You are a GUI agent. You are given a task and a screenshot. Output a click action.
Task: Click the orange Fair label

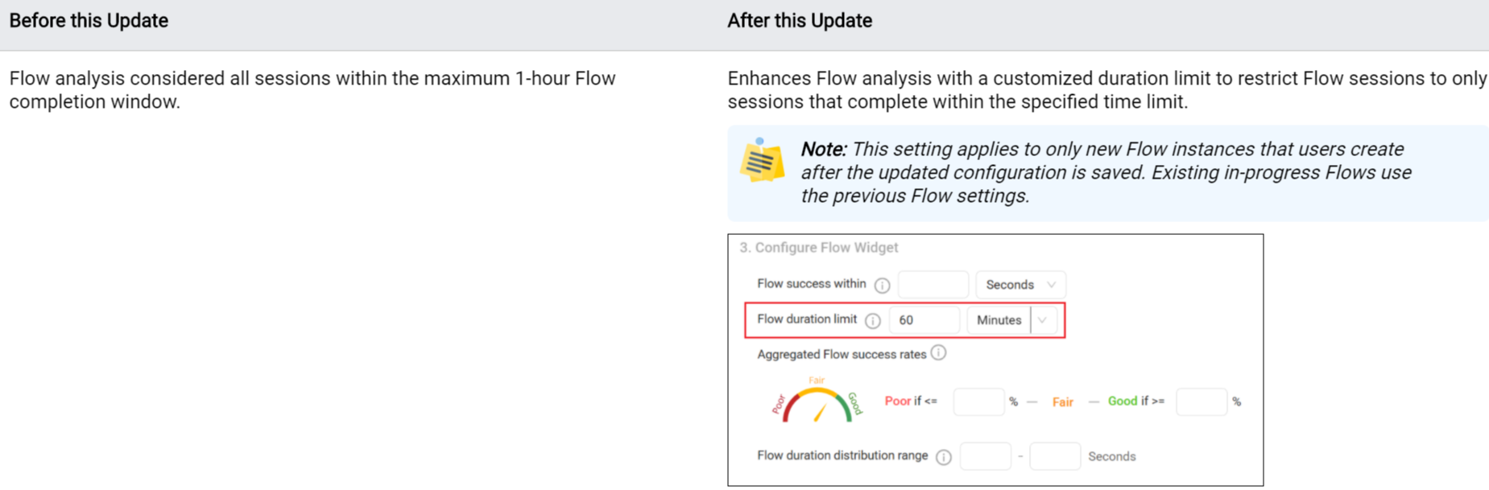coord(1062,402)
